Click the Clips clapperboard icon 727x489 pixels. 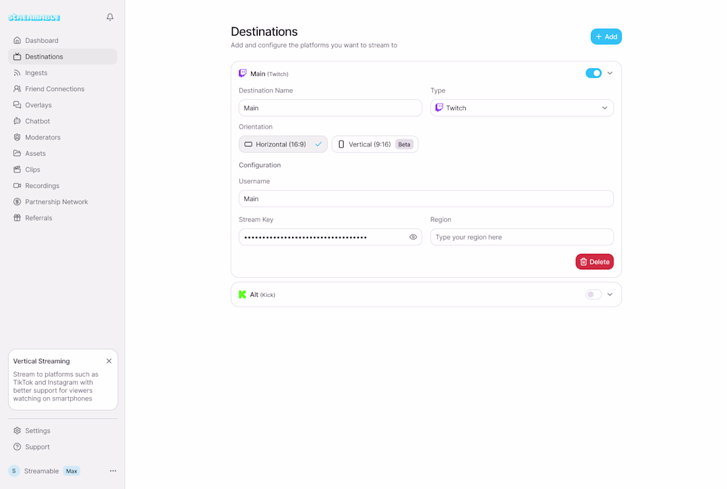click(x=17, y=170)
